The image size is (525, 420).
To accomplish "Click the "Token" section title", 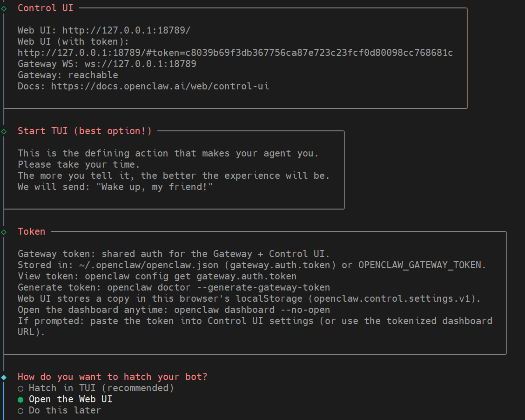I will pyautogui.click(x=31, y=231).
